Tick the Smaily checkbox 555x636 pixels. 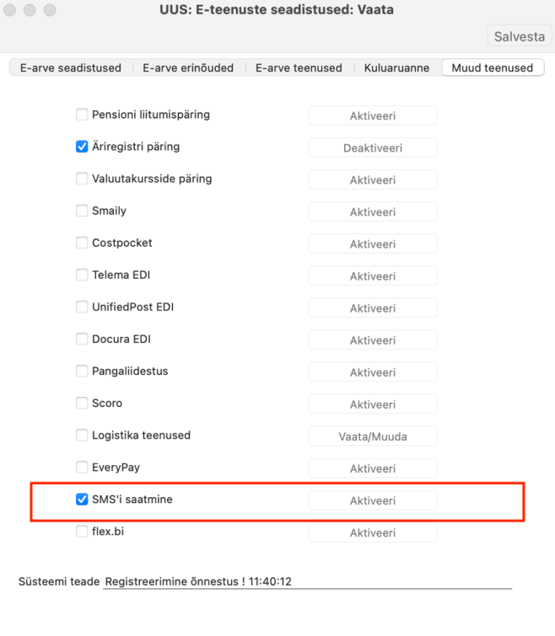tap(82, 211)
